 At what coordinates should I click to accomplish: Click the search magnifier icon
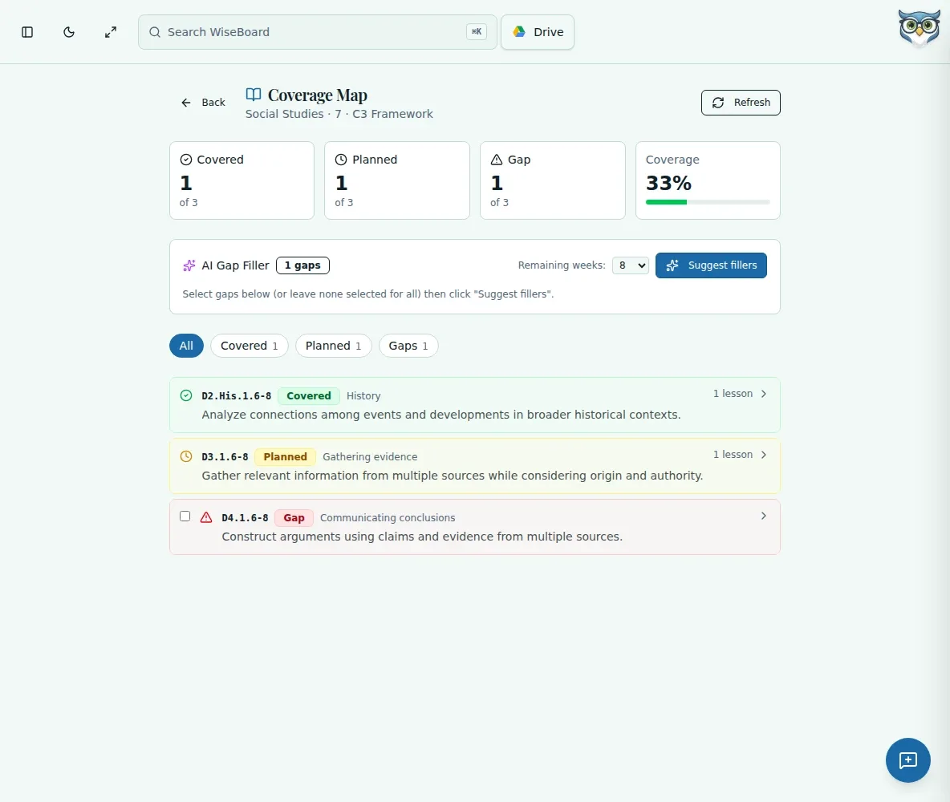[x=155, y=32]
